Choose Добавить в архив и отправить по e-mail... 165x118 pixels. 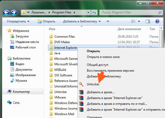point(117,104)
